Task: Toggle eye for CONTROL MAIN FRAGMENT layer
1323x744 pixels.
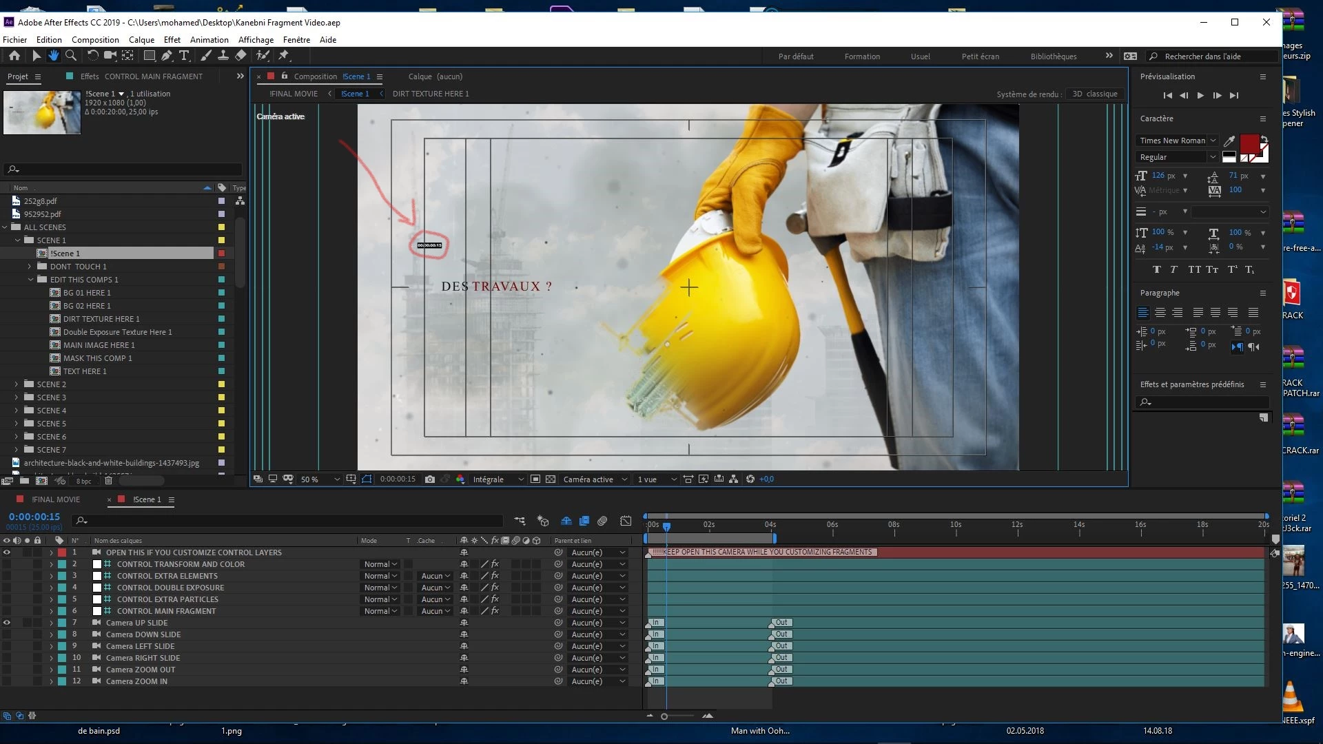Action: (x=7, y=611)
